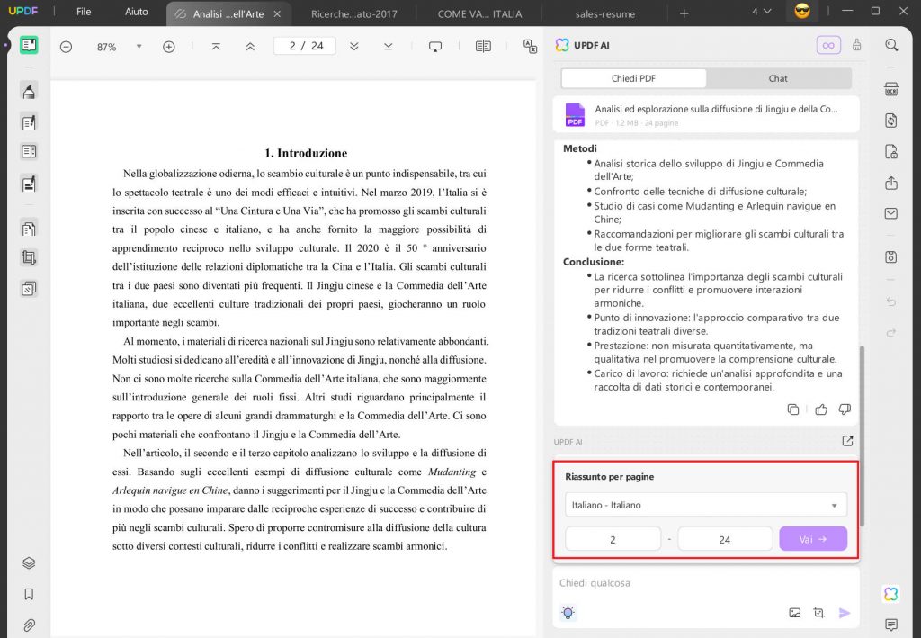Open Protect PDF with lock icon
921x638 pixels.
pos(891,151)
